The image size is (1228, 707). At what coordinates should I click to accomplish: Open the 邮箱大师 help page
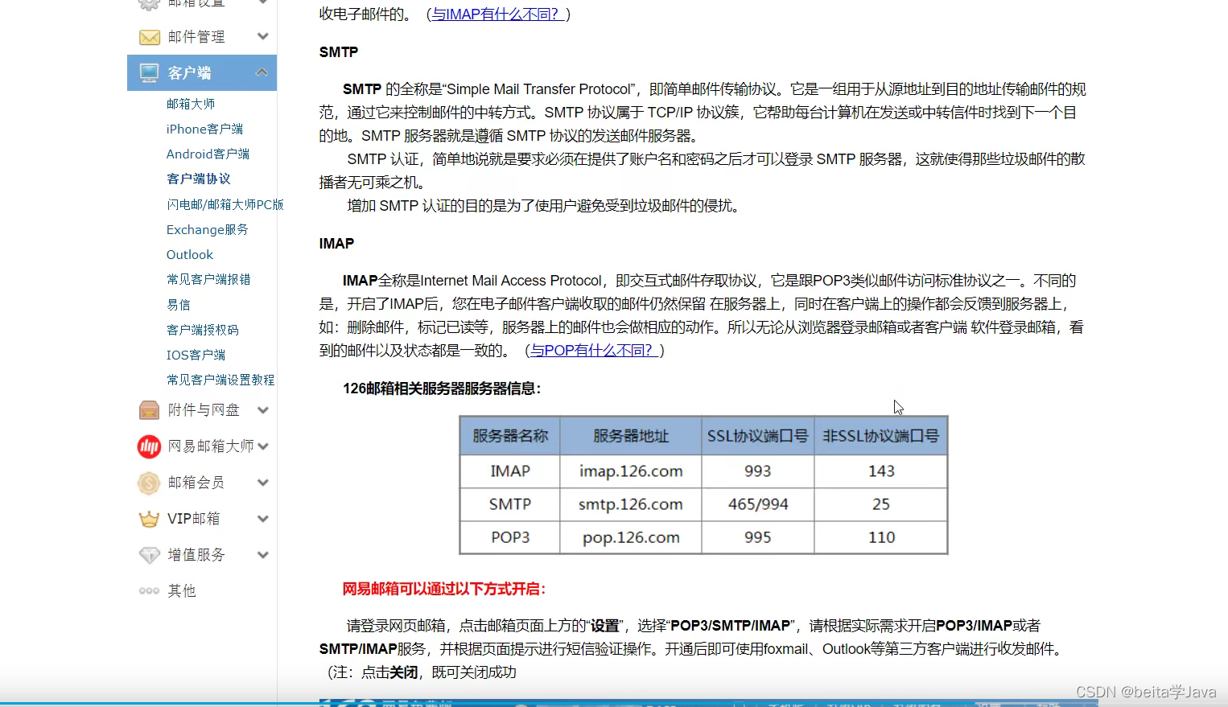pos(191,104)
